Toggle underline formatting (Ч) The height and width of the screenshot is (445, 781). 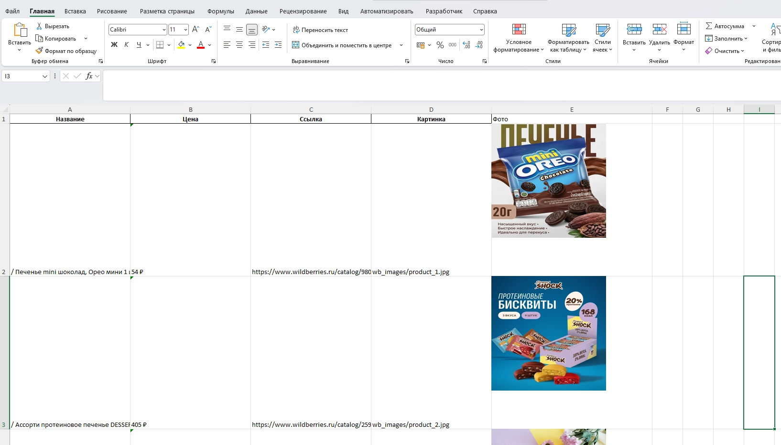(x=139, y=45)
